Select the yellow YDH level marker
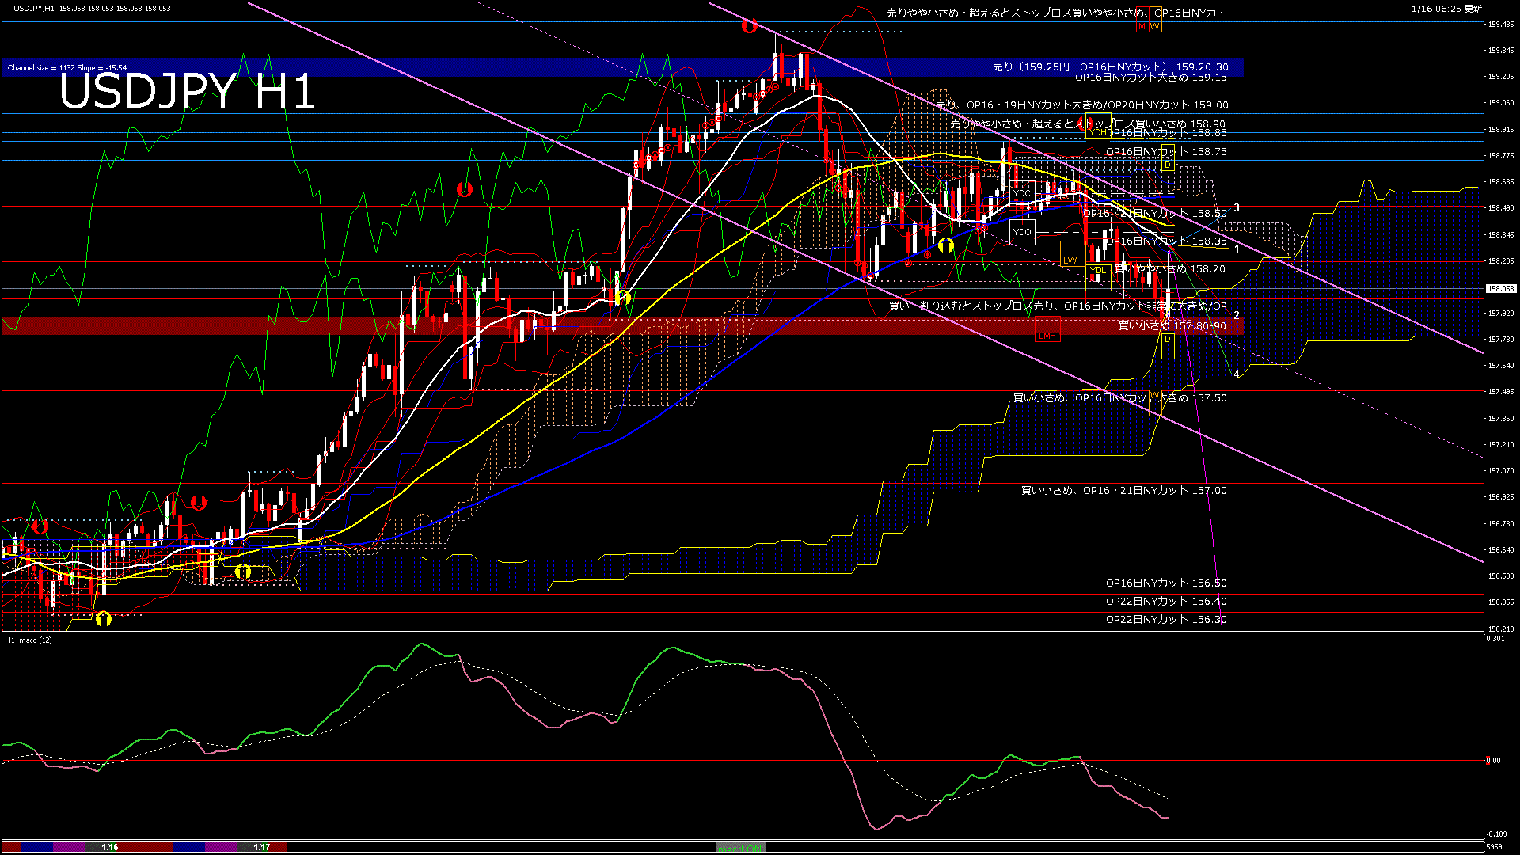 pos(1097,132)
